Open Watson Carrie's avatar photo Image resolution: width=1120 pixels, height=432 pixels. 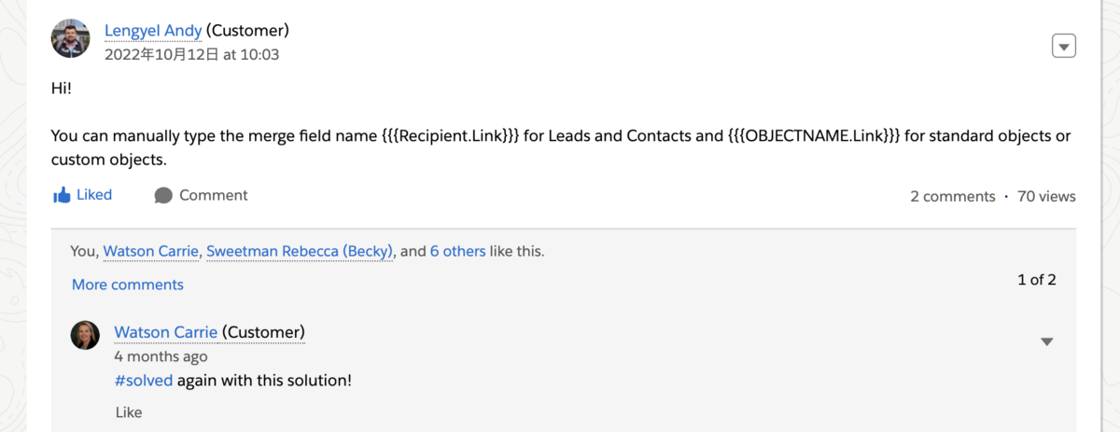[x=85, y=334]
